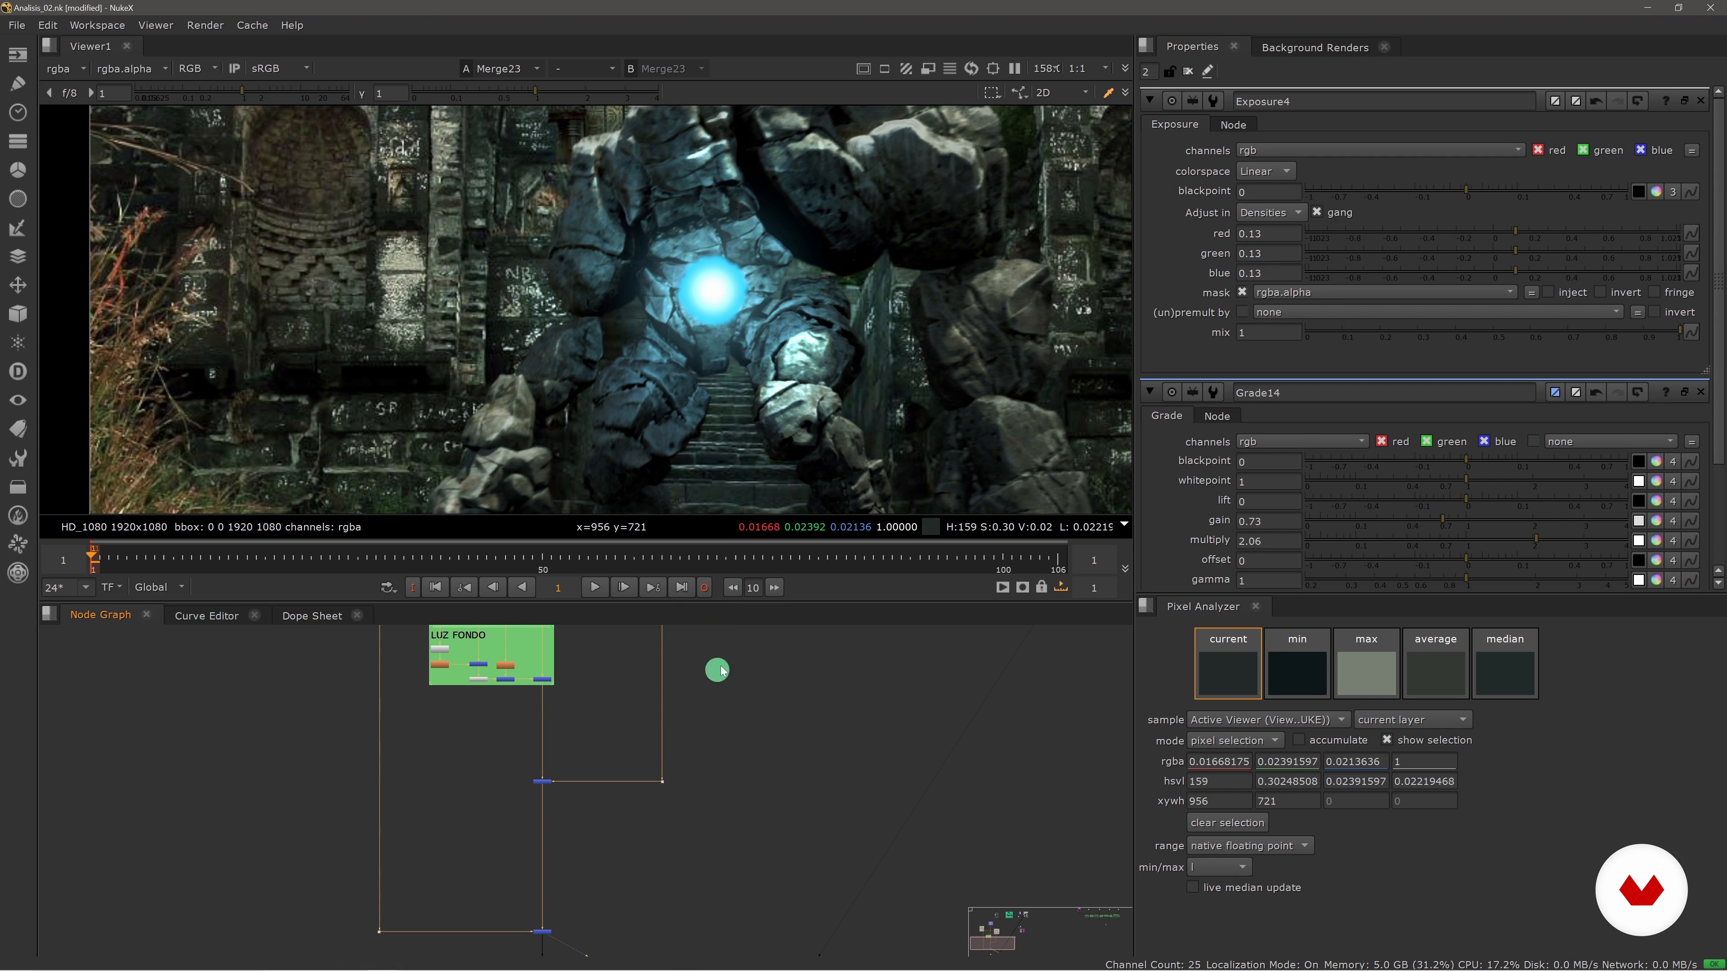
Task: Open the FurnaceCore menu (flame icon)
Action: [18, 516]
